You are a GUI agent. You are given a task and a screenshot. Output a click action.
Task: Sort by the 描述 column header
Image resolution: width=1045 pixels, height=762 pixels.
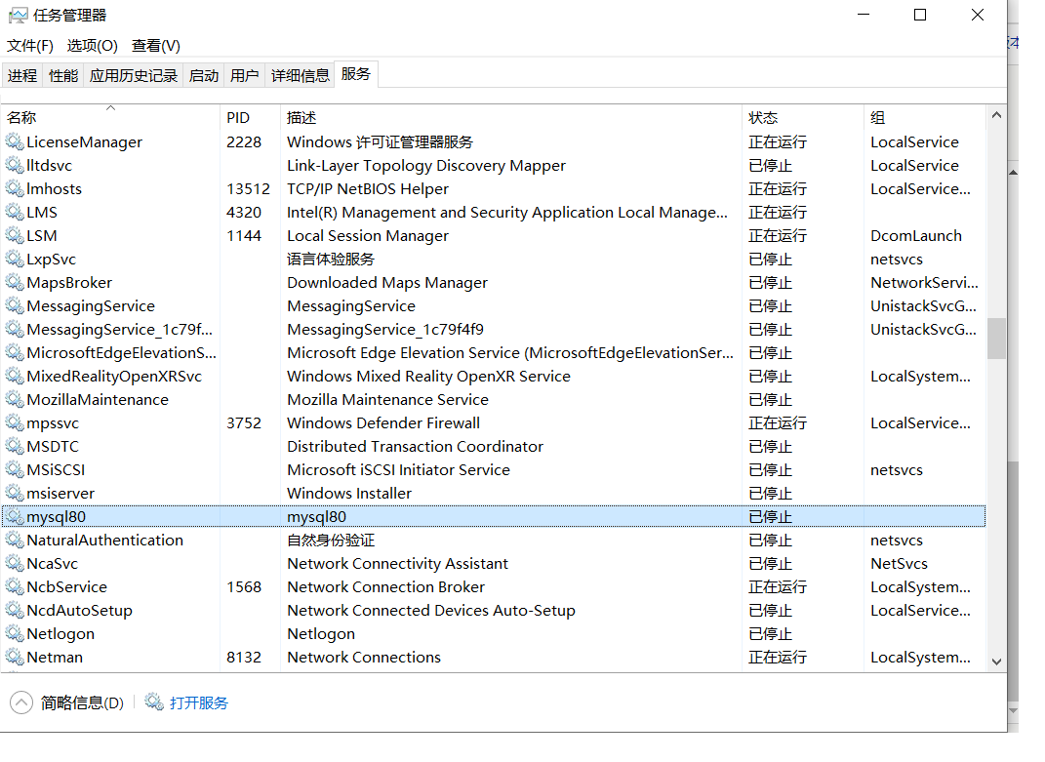tap(511, 117)
